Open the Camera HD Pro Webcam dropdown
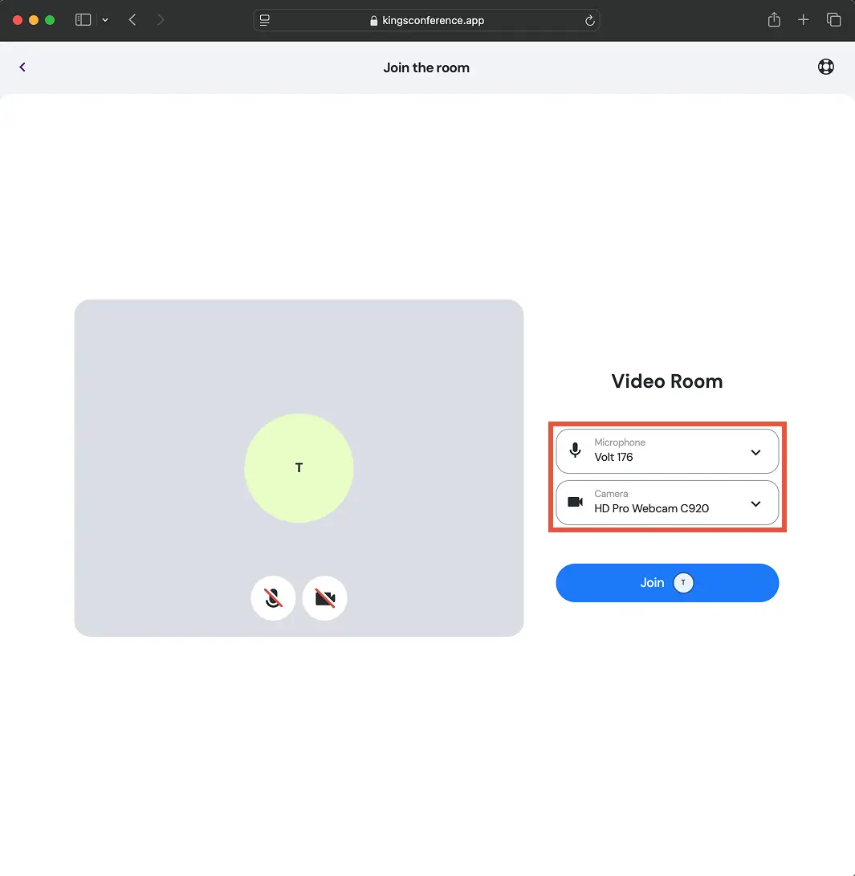The height and width of the screenshot is (876, 855). [x=666, y=503]
